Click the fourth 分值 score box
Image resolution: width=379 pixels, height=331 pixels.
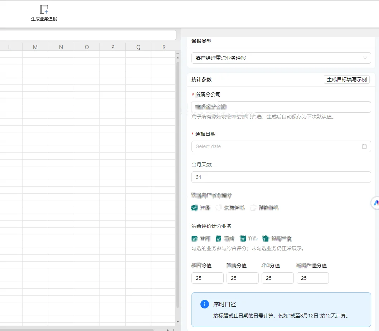pos(312,278)
